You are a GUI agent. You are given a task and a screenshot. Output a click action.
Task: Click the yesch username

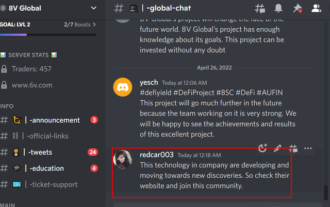click(x=149, y=82)
